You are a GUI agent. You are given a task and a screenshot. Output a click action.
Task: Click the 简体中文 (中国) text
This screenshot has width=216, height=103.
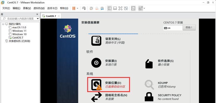click(x=115, y=43)
